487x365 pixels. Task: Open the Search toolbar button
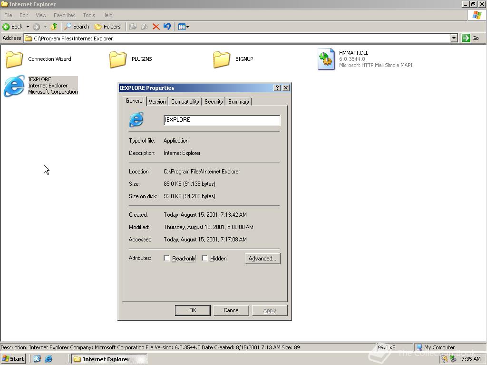(x=77, y=27)
